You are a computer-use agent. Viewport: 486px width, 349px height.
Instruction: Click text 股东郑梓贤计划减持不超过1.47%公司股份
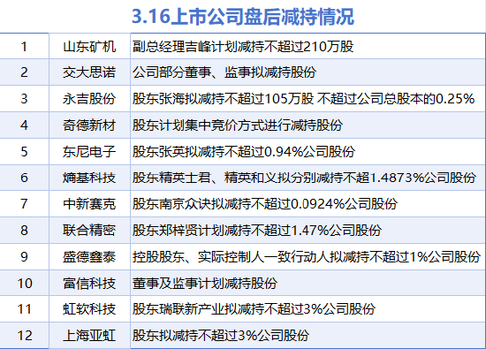(x=257, y=231)
